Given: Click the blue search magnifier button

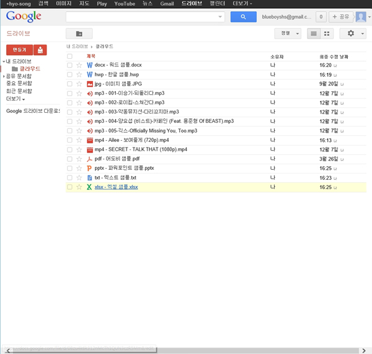Looking at the screenshot, I should point(243,17).
